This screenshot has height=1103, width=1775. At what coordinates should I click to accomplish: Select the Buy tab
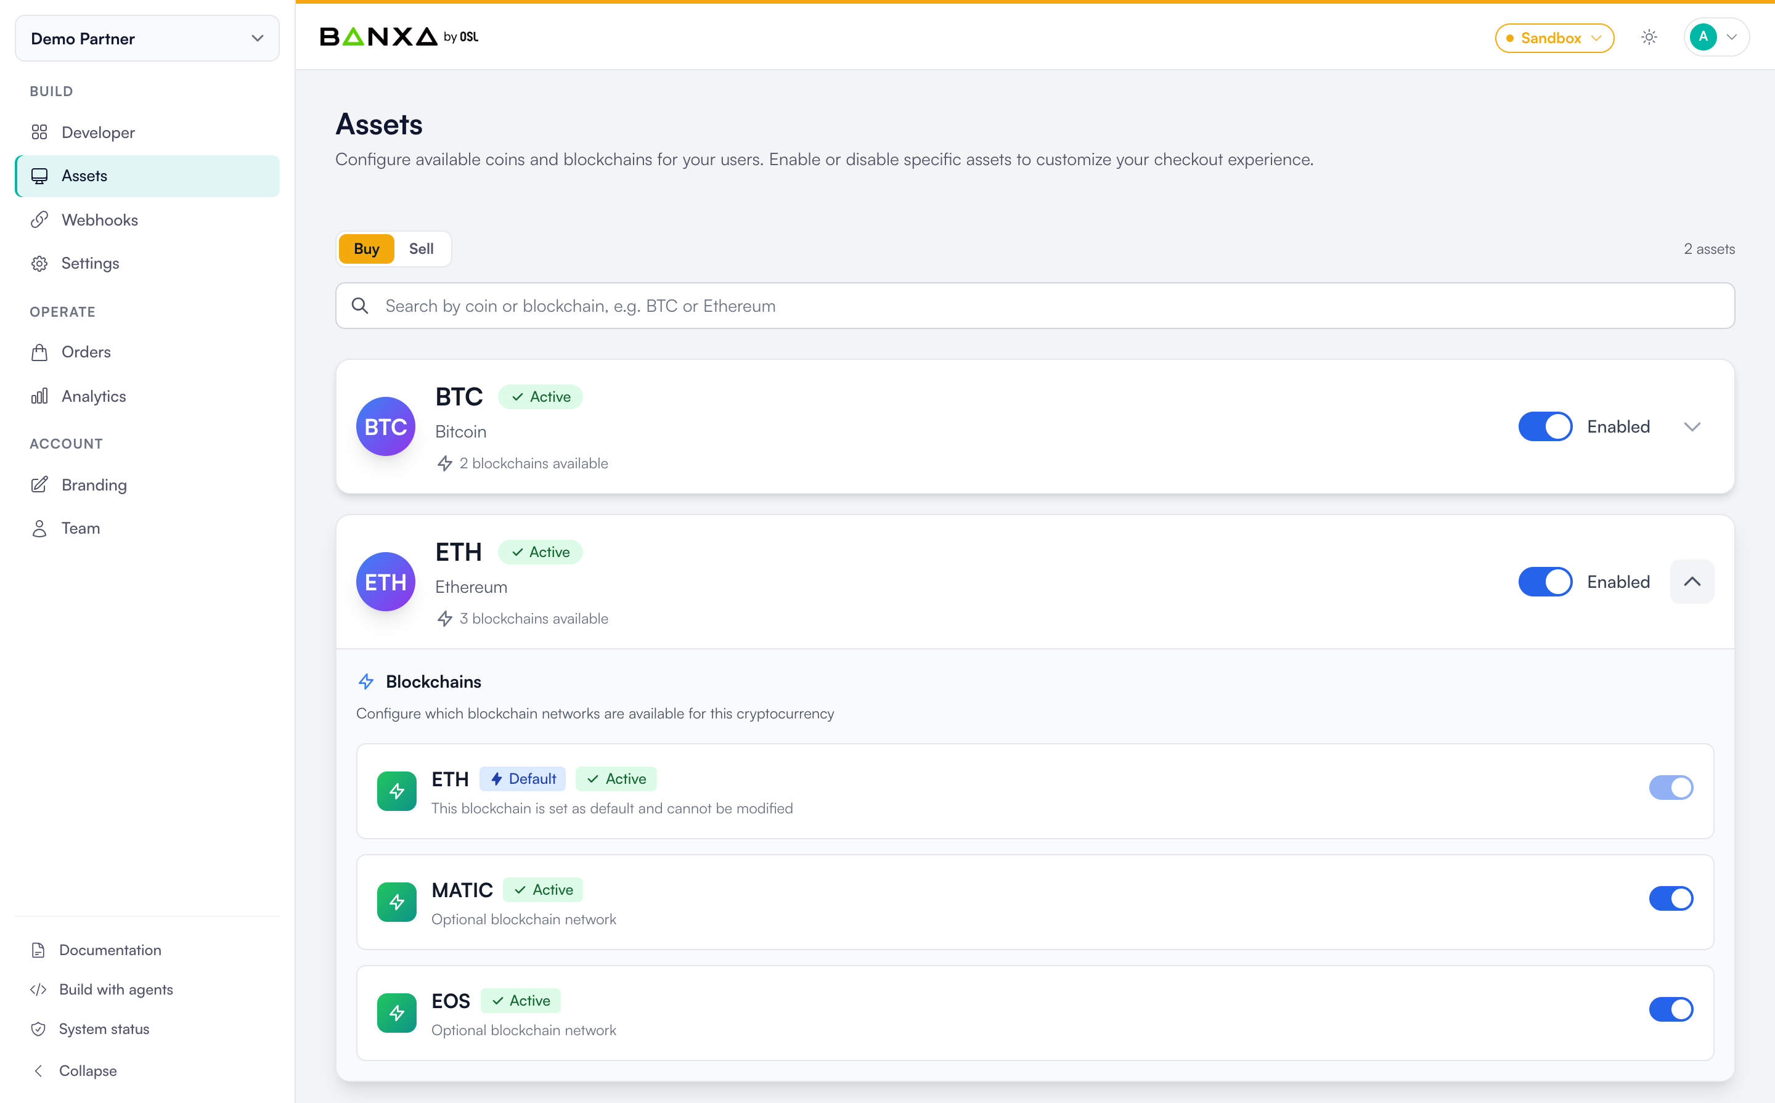pos(366,249)
